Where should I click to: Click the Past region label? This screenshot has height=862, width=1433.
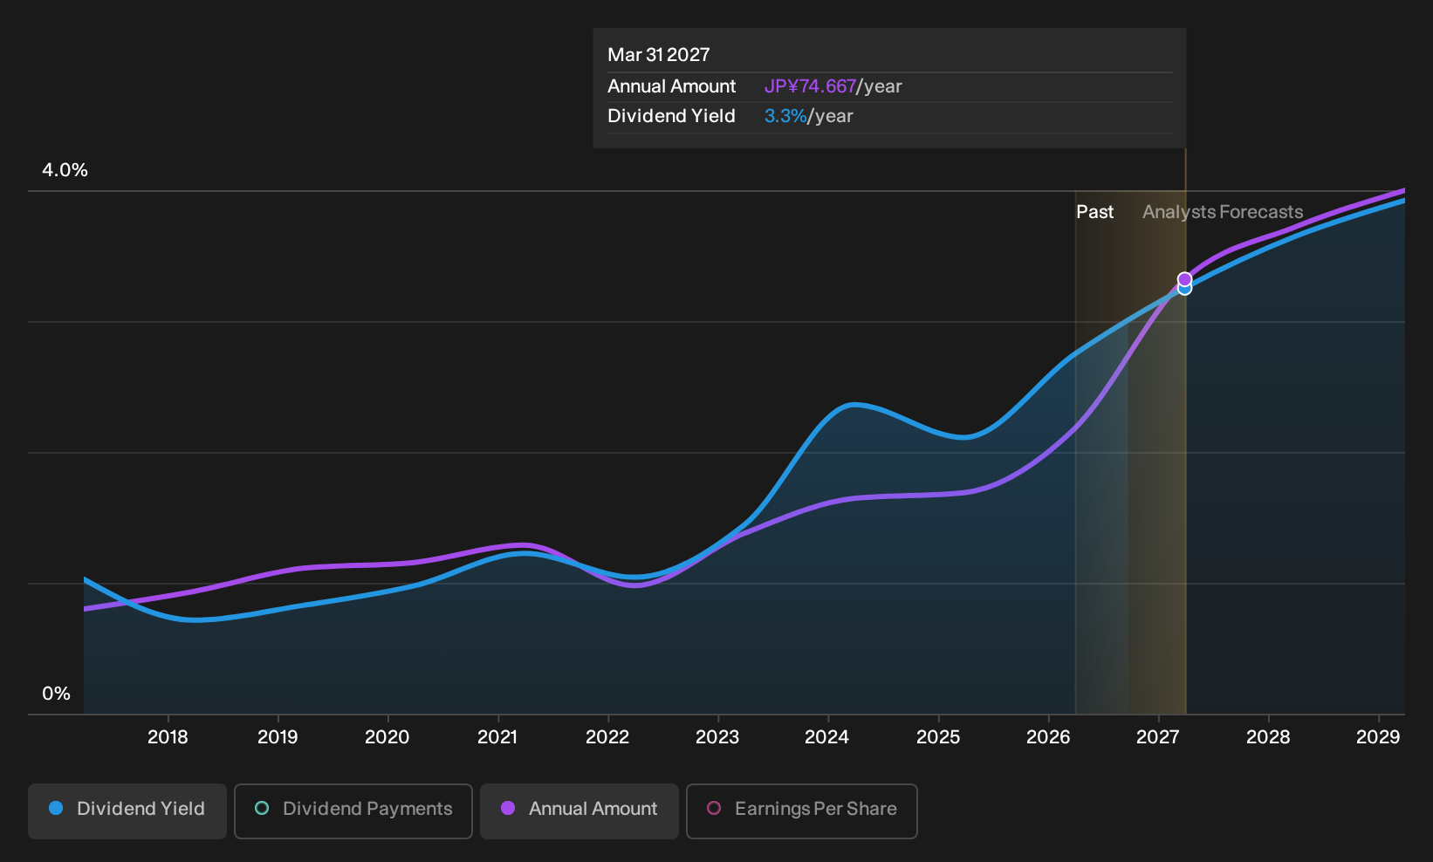pyautogui.click(x=1094, y=212)
